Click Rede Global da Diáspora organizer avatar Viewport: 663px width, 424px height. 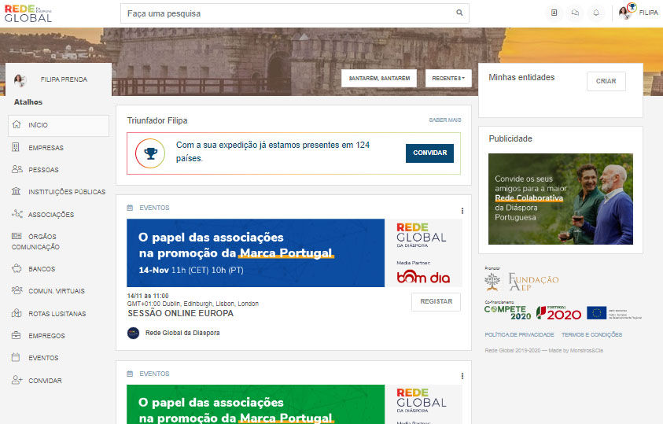tap(133, 333)
